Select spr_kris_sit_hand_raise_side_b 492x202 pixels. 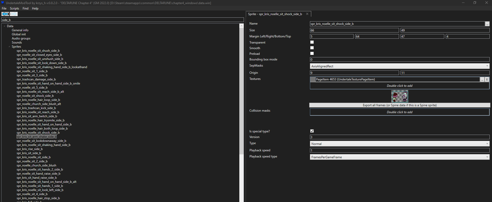(x=37, y=178)
